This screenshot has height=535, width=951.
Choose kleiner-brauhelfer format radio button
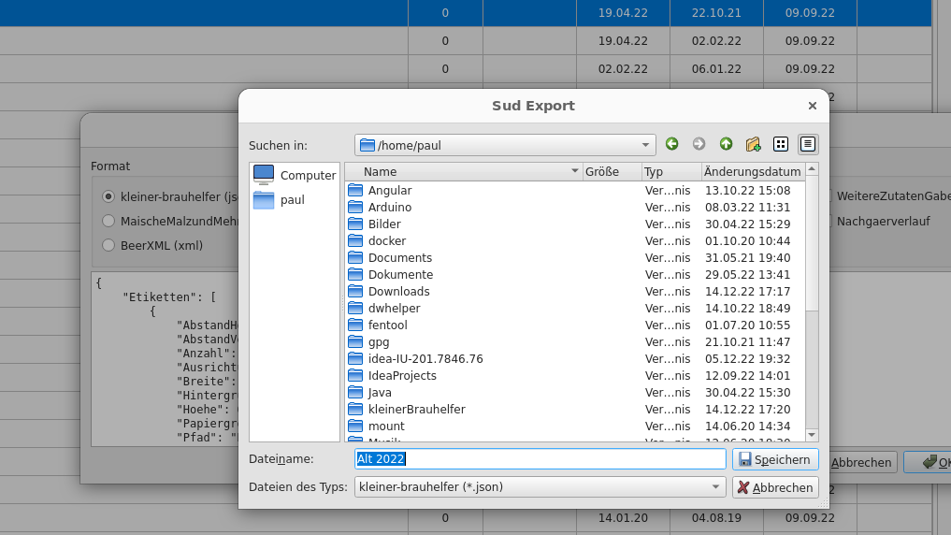tap(109, 196)
